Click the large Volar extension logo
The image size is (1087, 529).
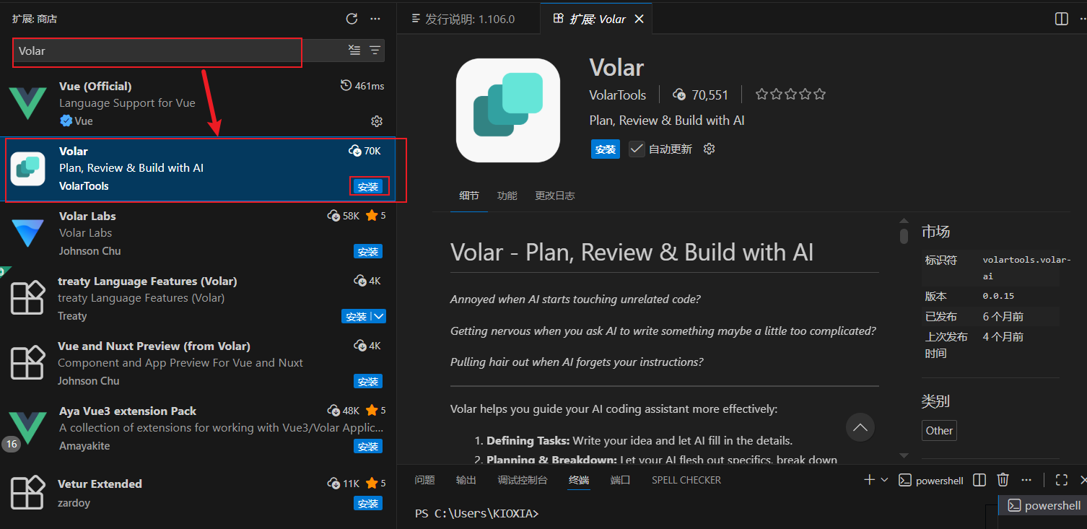pyautogui.click(x=508, y=110)
